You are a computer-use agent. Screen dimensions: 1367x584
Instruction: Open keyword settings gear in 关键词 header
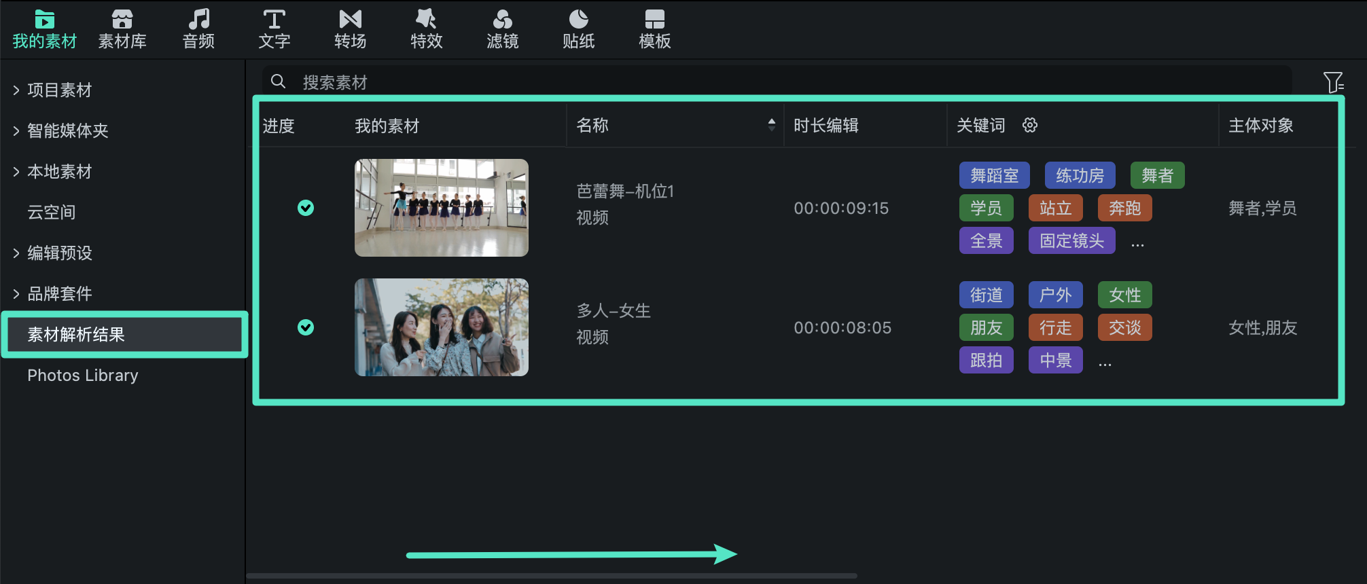coord(1030,125)
